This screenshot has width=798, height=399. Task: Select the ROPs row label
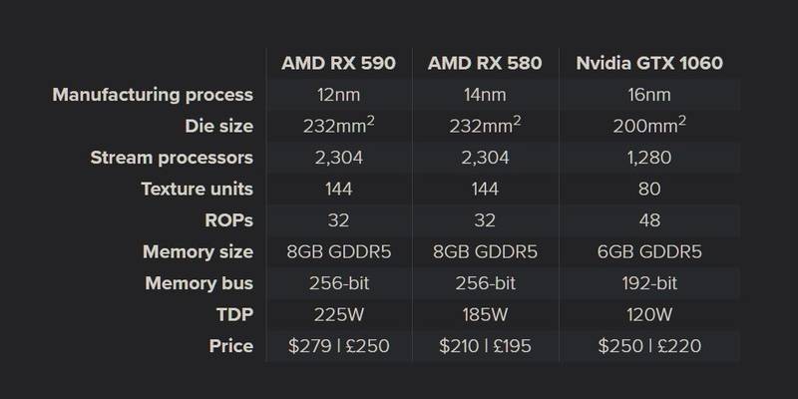pos(229,220)
